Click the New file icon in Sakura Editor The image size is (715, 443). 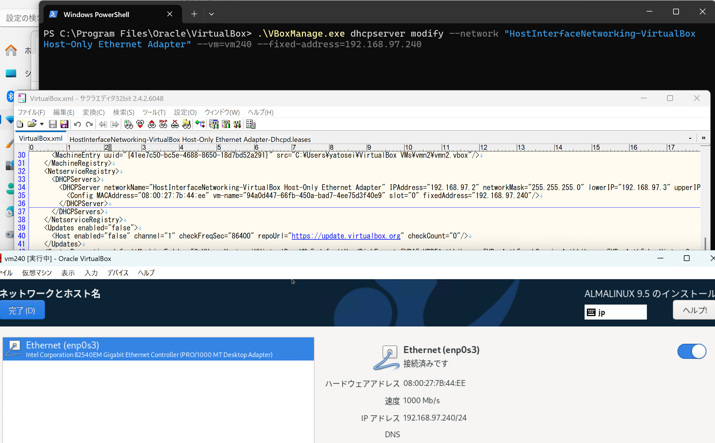click(x=20, y=124)
